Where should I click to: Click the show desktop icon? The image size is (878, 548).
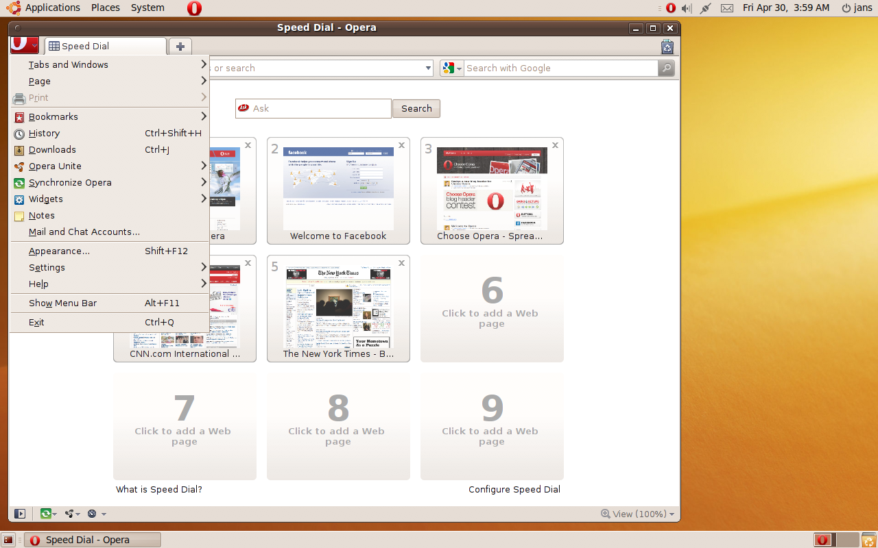[x=8, y=540]
